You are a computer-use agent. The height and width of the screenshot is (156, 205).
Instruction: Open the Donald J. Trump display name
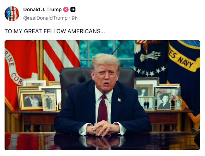tap(42, 9)
